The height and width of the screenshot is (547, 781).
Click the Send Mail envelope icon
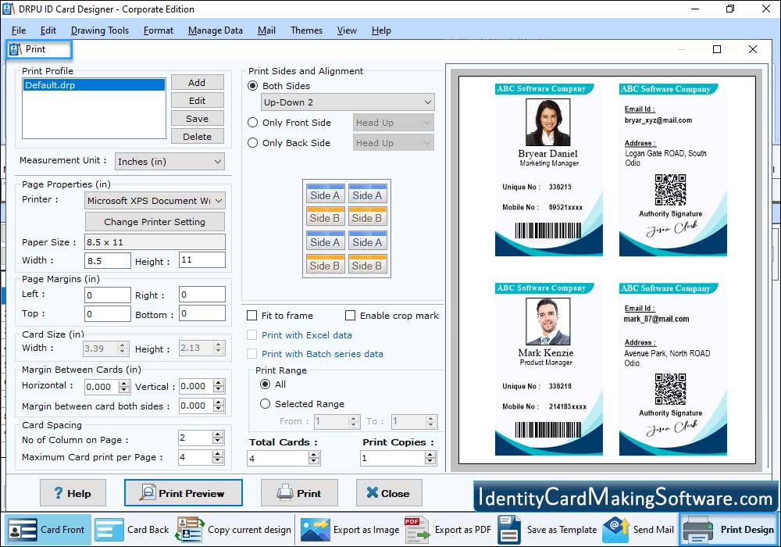coord(615,530)
